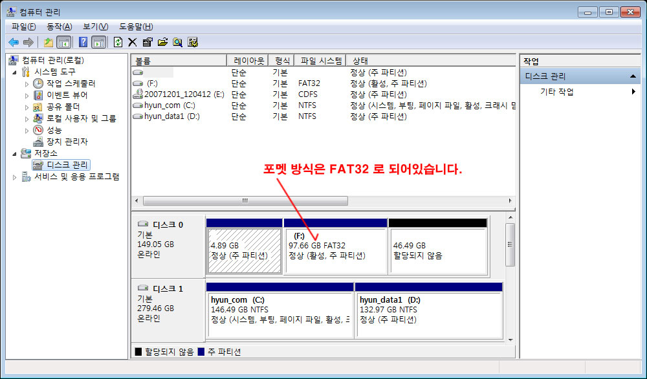Click the open folder toolbar icon

coord(162,42)
